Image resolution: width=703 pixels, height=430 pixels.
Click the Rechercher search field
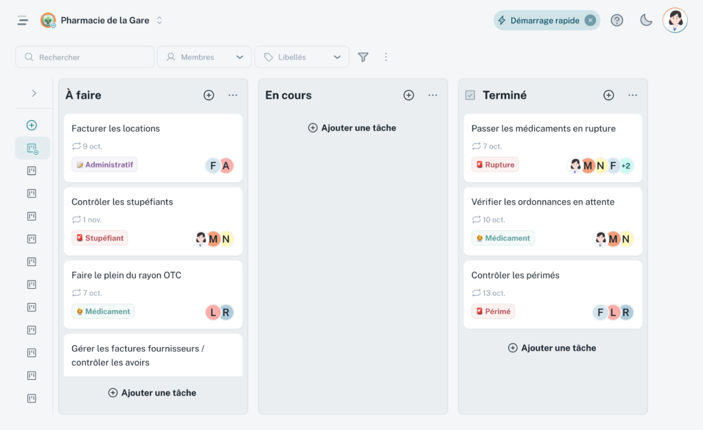(x=84, y=58)
